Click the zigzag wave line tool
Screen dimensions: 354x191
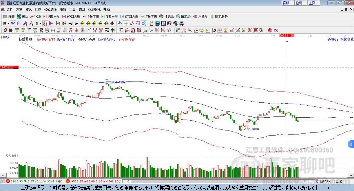[151, 30]
